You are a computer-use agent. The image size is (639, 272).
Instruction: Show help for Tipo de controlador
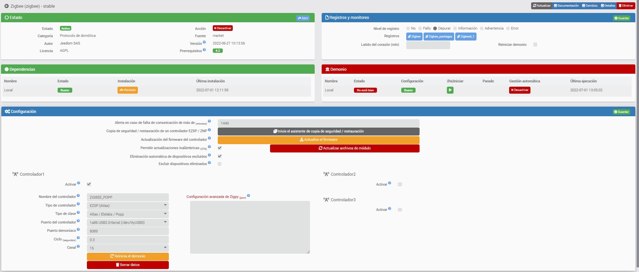78,204
